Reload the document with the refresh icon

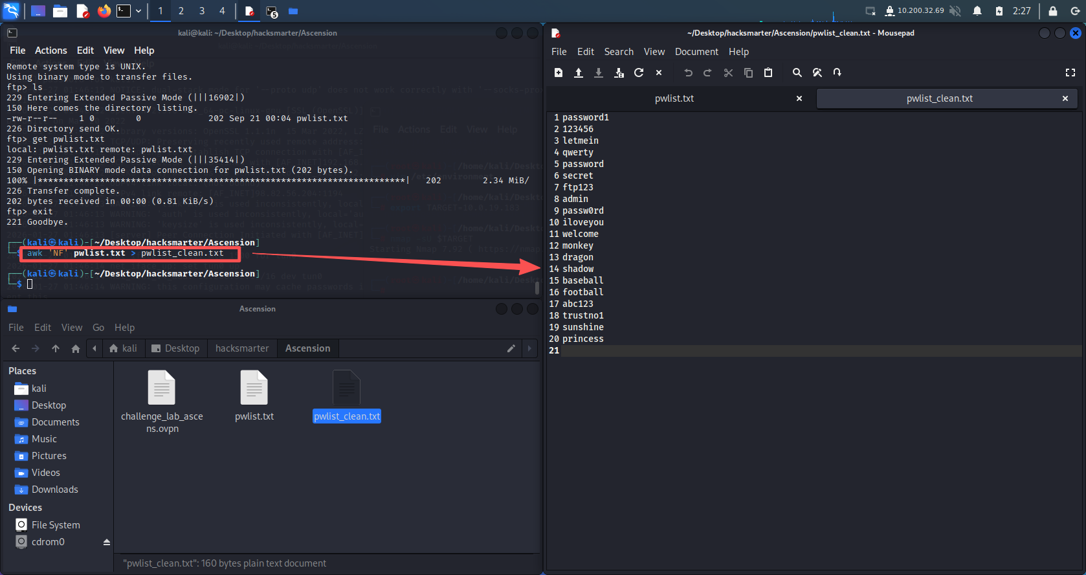coord(639,73)
